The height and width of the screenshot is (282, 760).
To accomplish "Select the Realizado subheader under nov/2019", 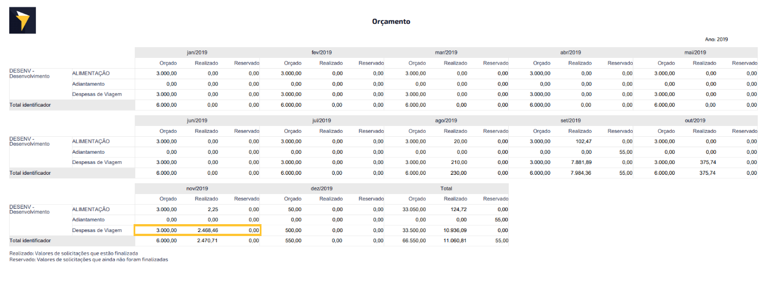I will pyautogui.click(x=207, y=199).
